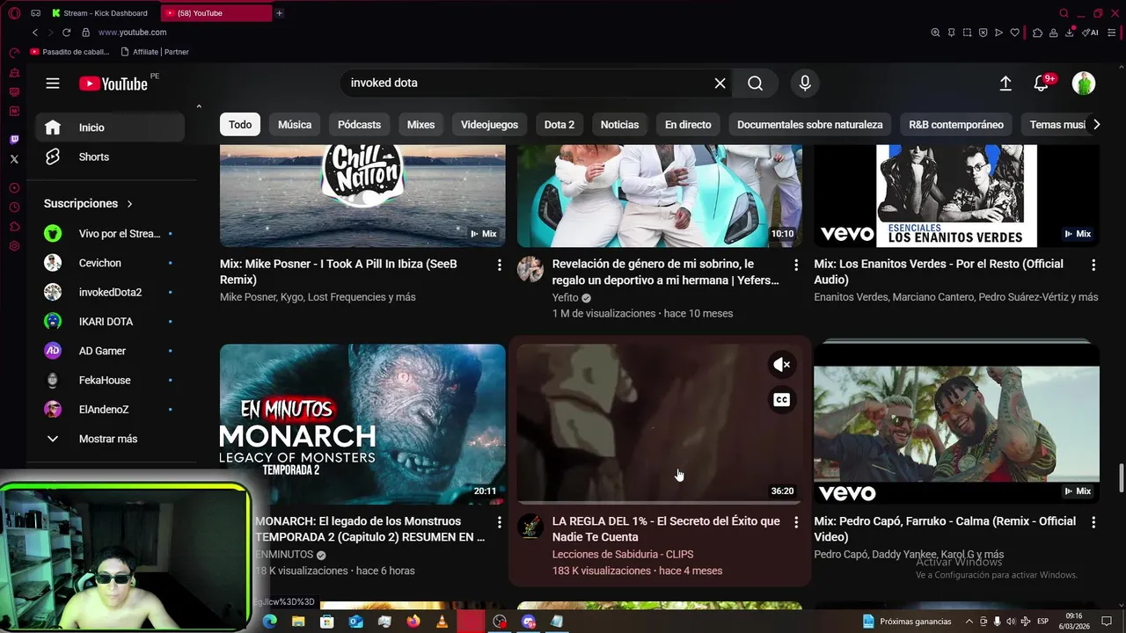Select the En directo filter chip

pos(688,125)
